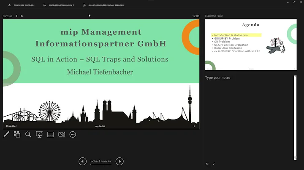Click the Nächste Folie label

[x=214, y=16]
